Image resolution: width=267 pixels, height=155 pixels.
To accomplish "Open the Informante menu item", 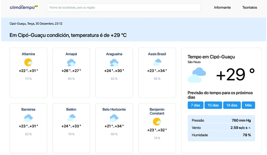I will 222,7.
